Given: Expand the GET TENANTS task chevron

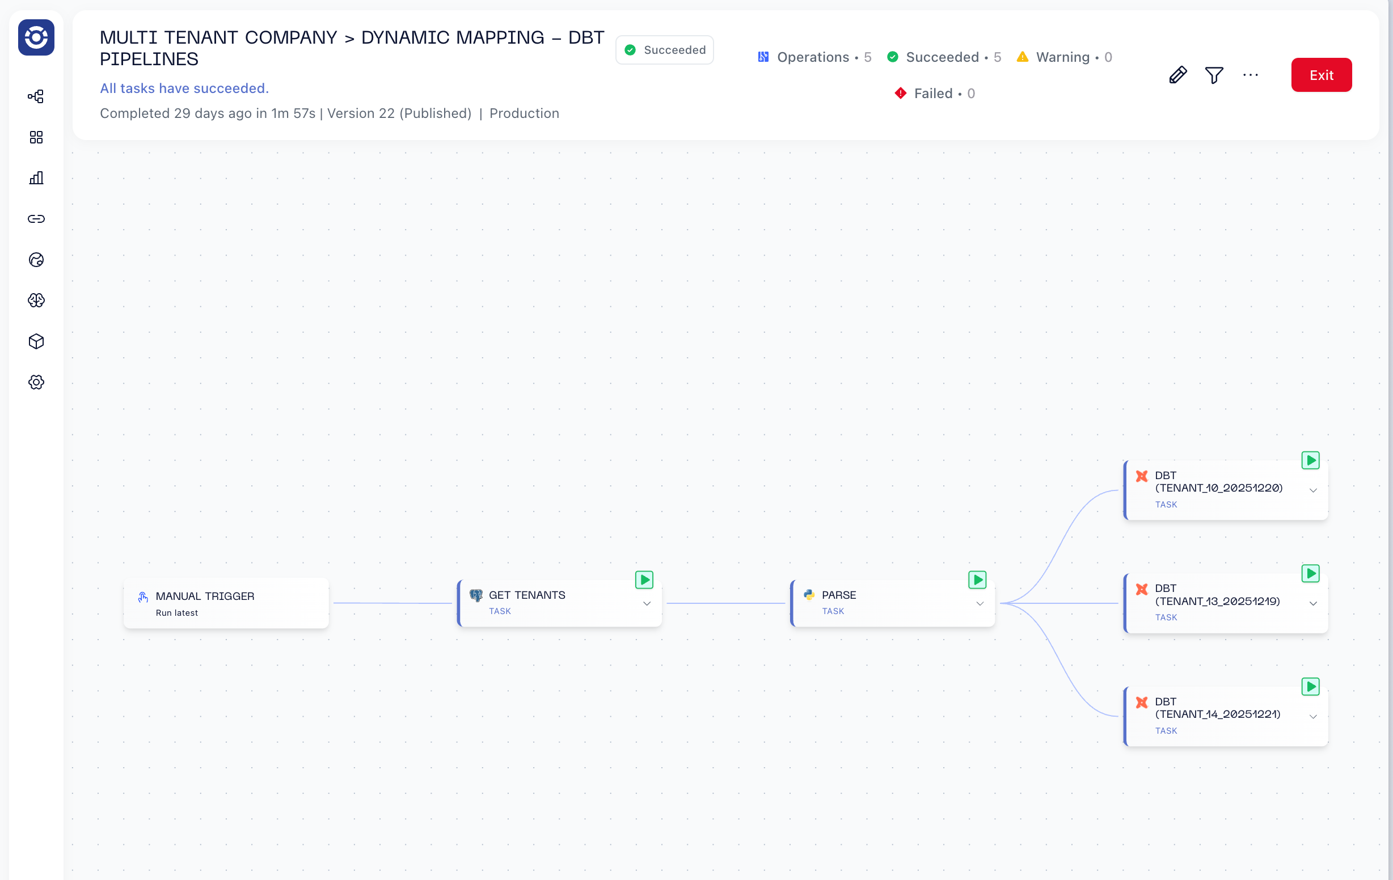Looking at the screenshot, I should point(647,604).
